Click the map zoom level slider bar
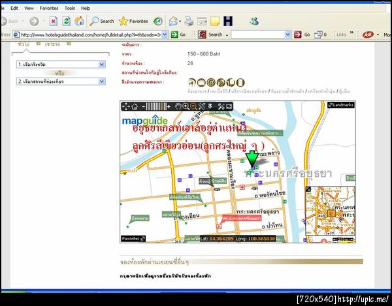 (156, 106)
